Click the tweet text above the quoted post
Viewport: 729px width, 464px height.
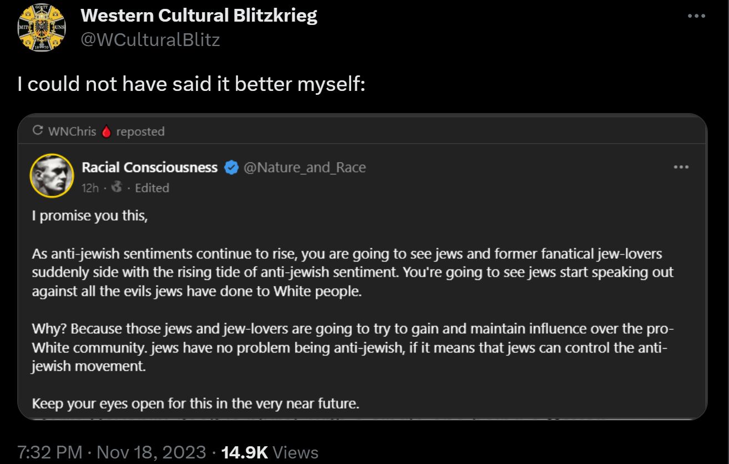(191, 84)
